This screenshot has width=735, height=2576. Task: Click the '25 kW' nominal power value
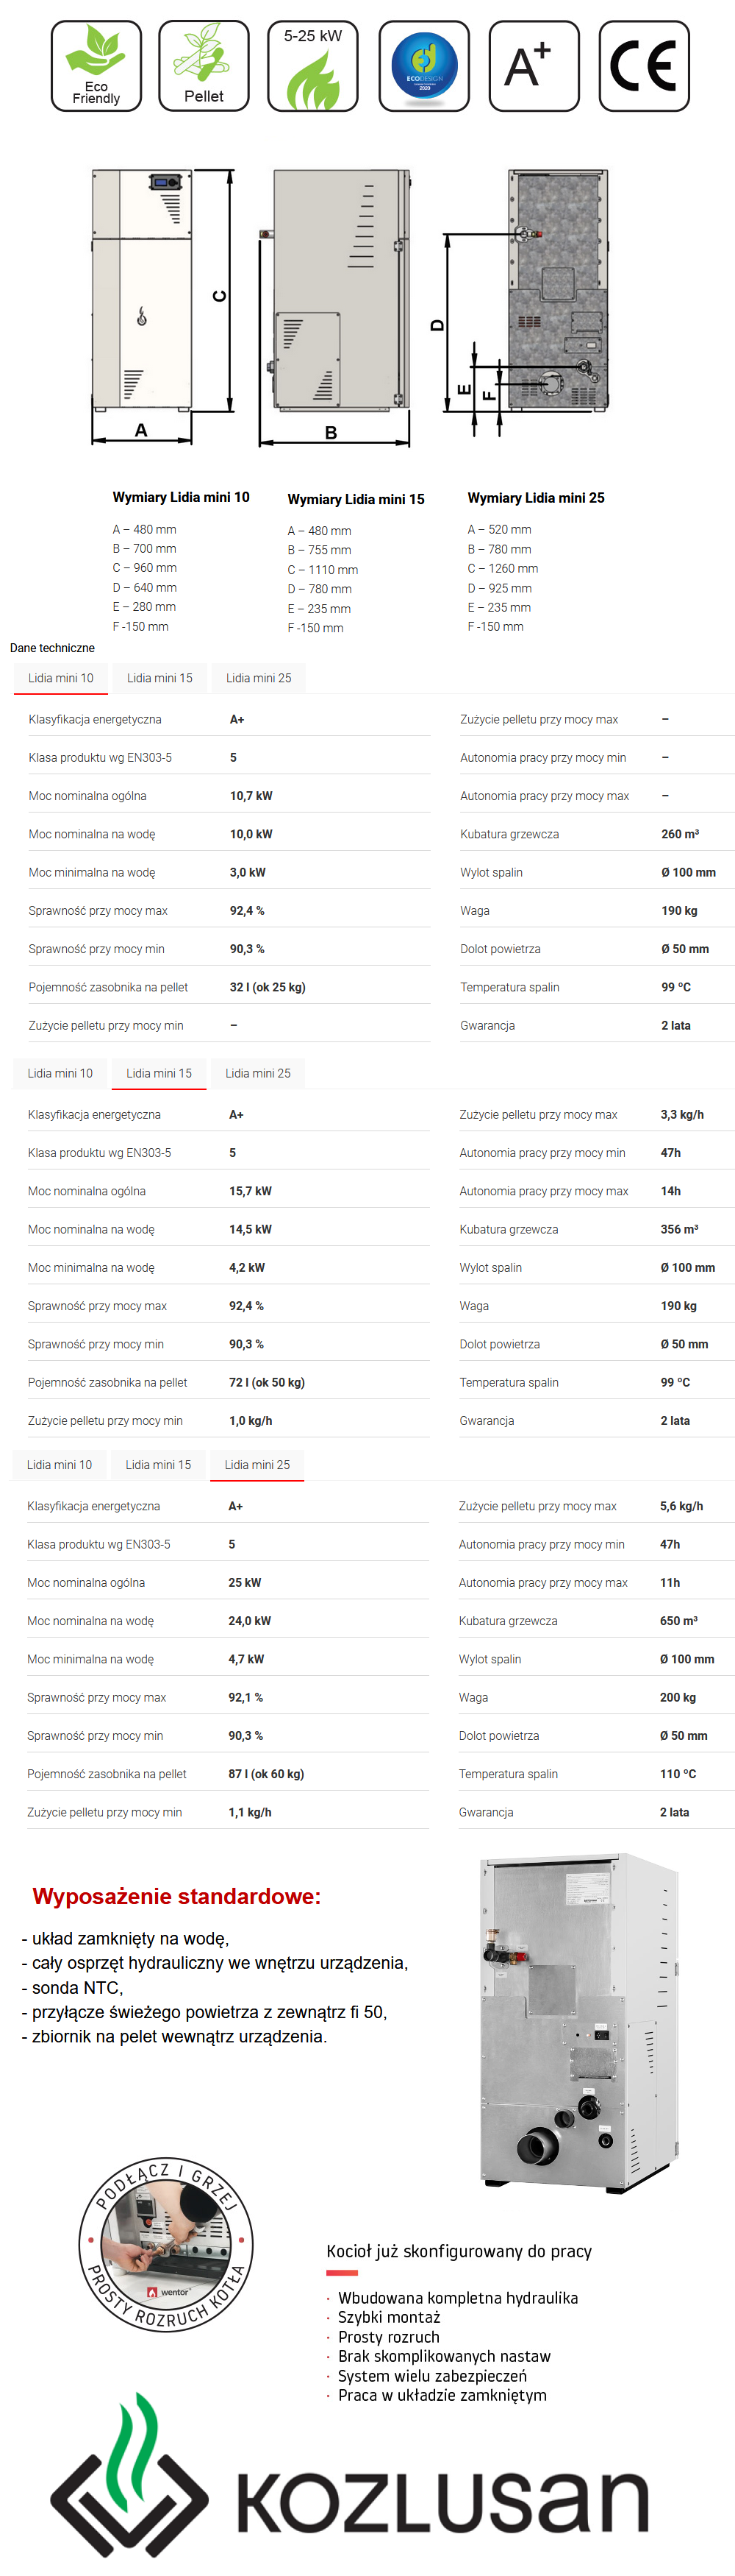click(245, 1583)
